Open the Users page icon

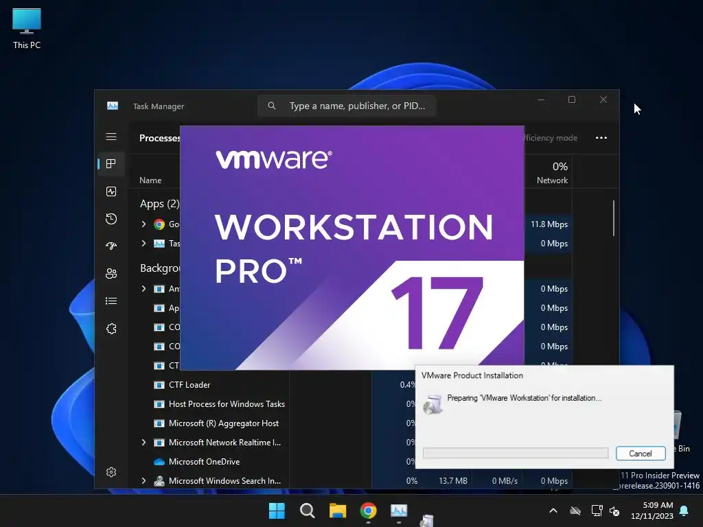(x=111, y=273)
